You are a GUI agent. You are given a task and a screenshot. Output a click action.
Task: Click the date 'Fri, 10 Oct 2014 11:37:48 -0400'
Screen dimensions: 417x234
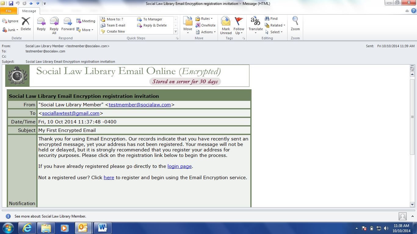pos(77,122)
